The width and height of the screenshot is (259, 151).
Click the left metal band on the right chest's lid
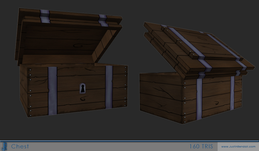point(188,44)
